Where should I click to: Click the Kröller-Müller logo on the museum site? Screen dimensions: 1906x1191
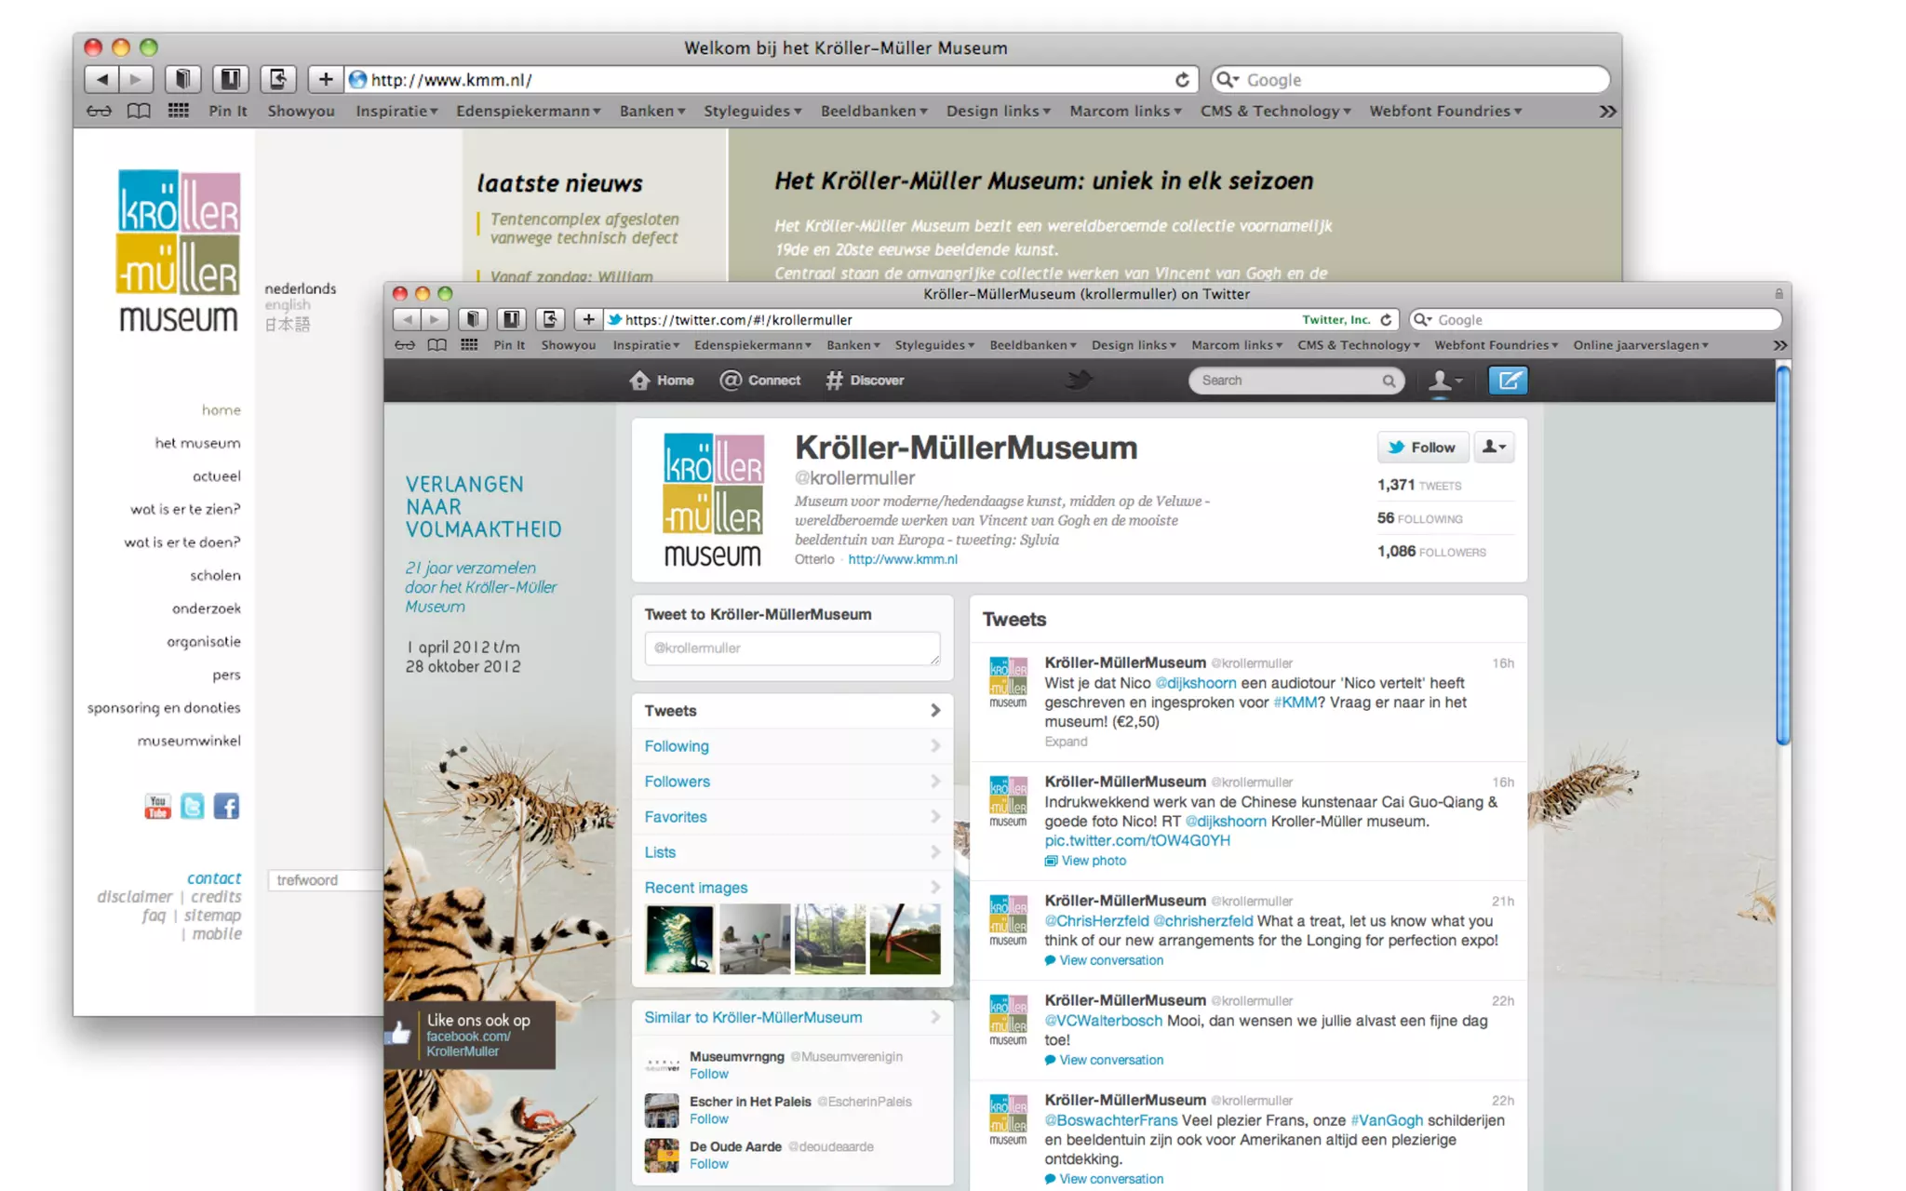point(179,251)
